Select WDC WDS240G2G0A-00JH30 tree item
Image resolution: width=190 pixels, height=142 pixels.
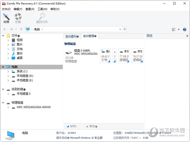pyautogui.click(x=34, y=107)
